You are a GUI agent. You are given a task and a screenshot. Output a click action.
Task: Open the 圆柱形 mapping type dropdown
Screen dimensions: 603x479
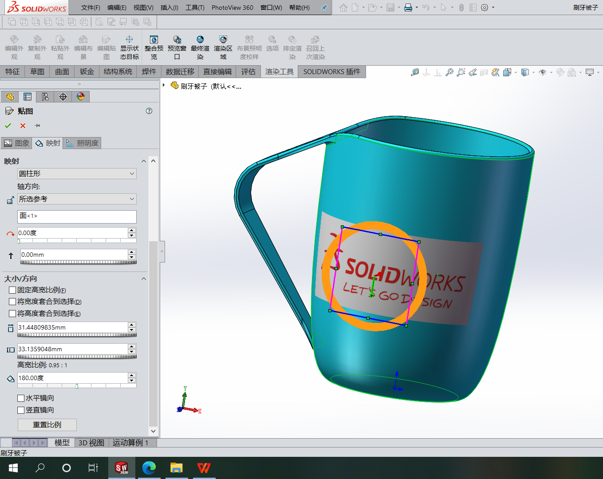[x=77, y=173]
